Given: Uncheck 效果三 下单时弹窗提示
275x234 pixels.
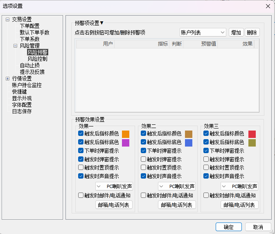Looking at the screenshot, I should tap(206, 150).
